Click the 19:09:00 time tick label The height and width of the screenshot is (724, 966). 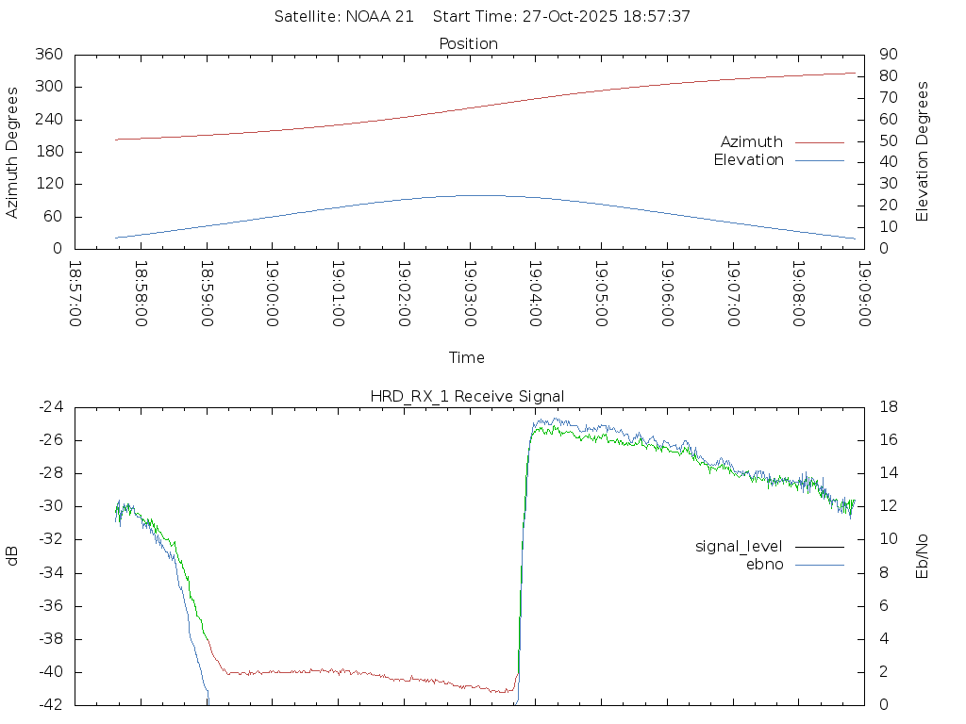click(864, 293)
